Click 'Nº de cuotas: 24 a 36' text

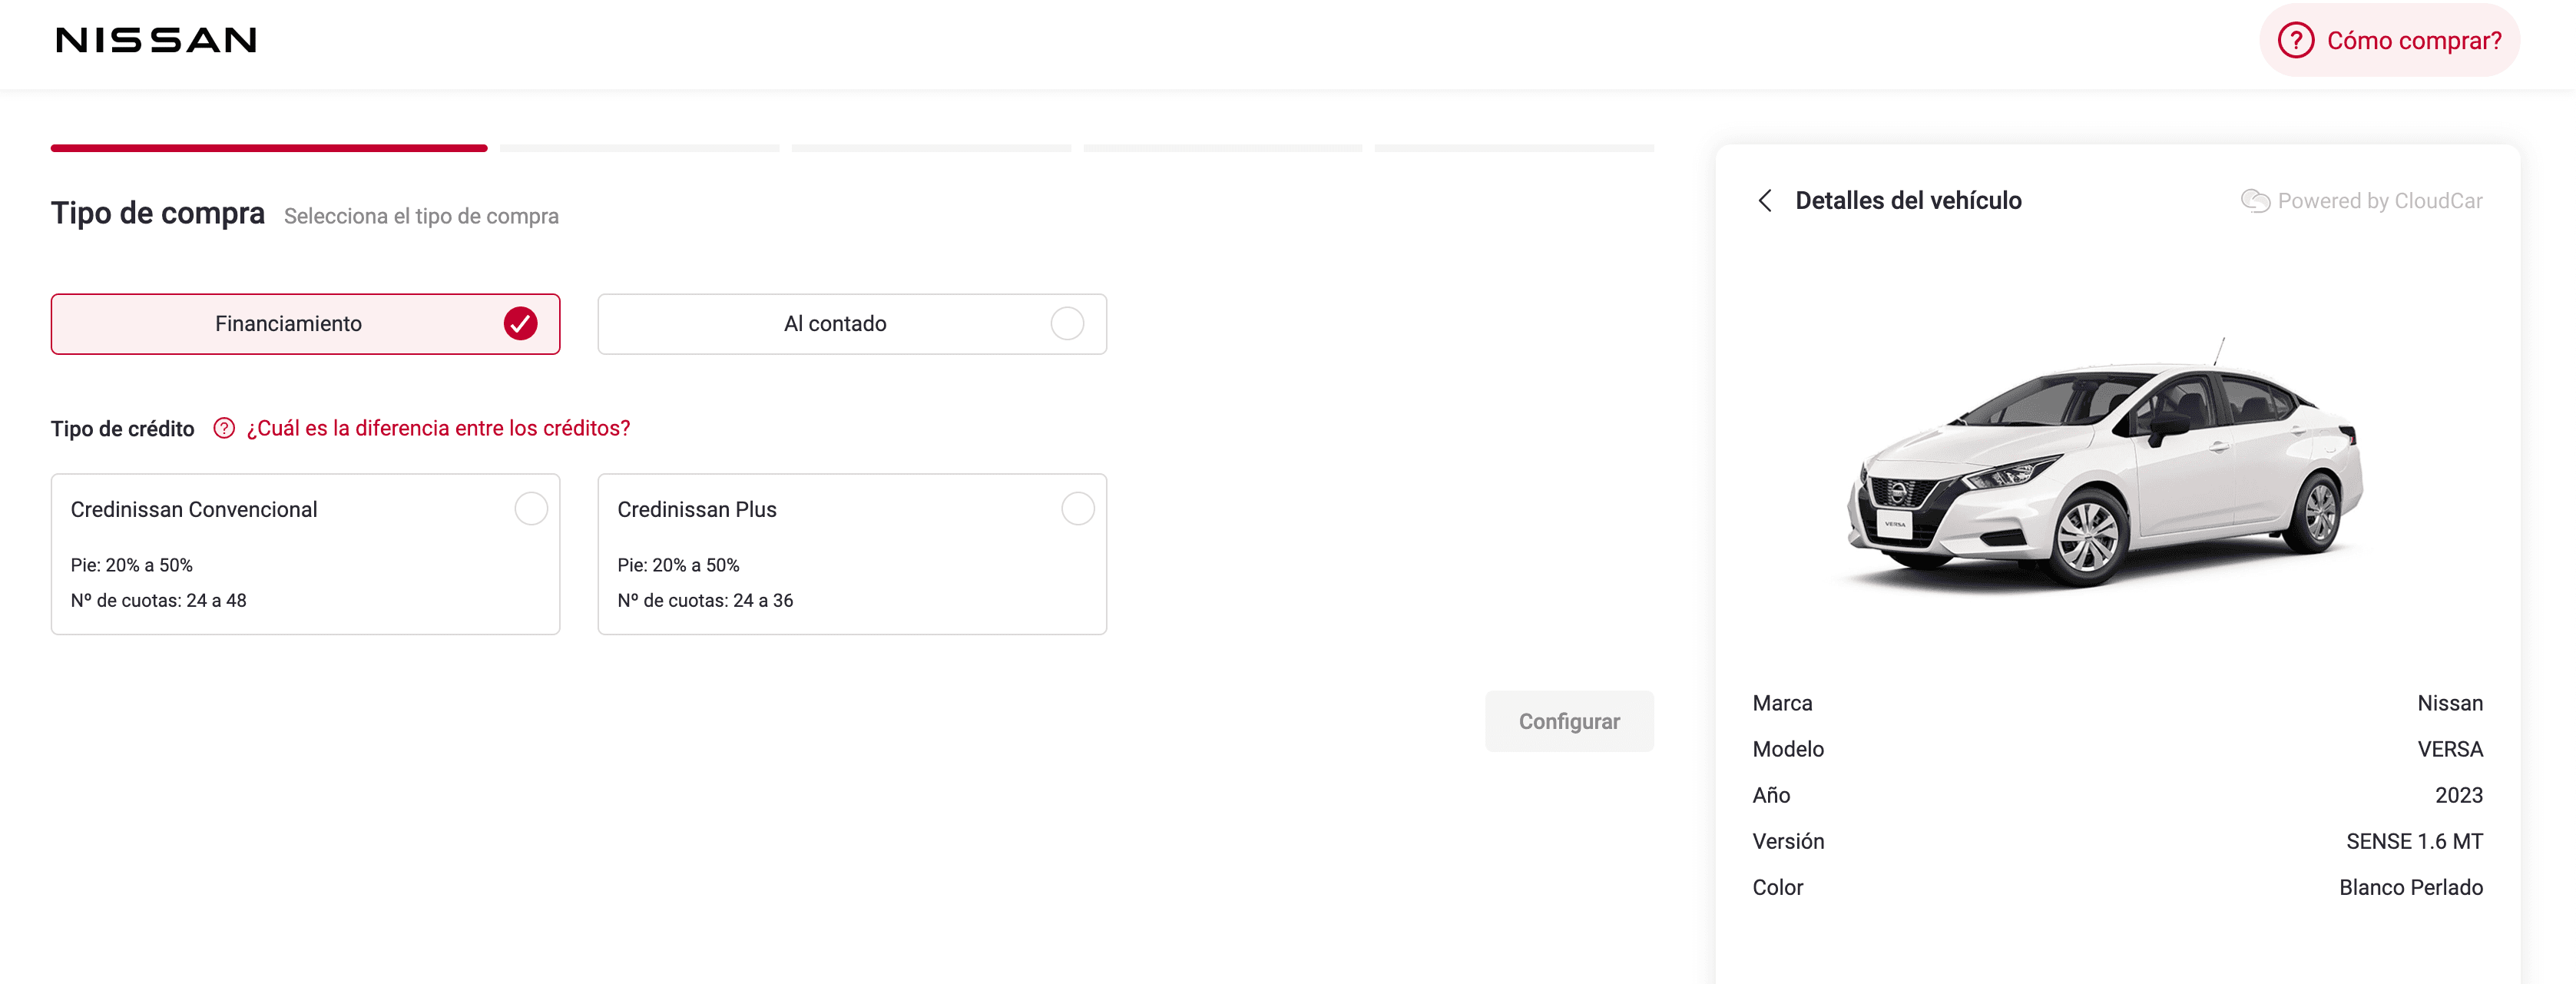coord(705,600)
